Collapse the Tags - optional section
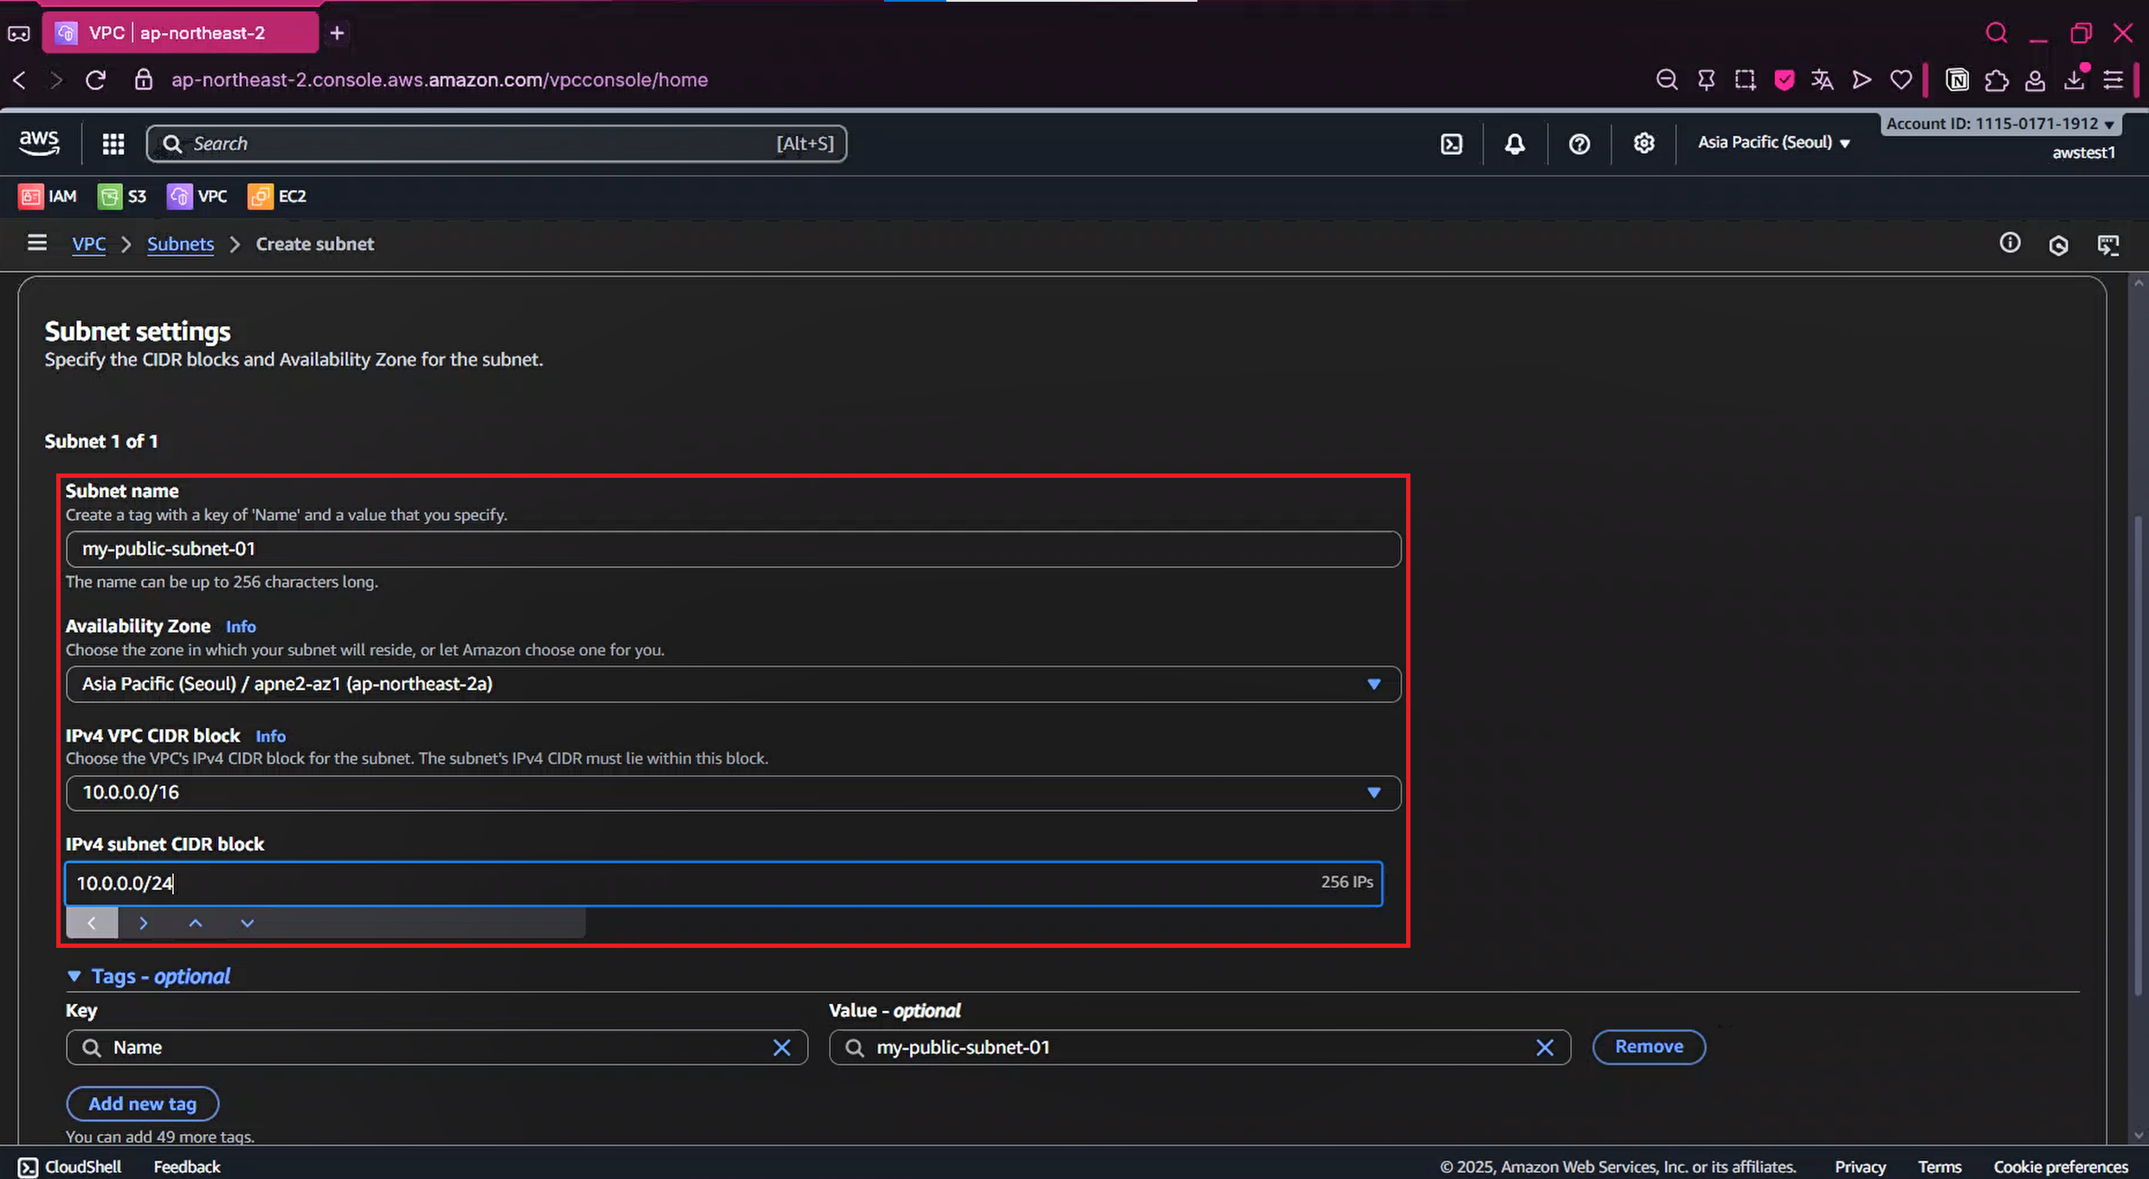2149x1179 pixels. pos(74,976)
